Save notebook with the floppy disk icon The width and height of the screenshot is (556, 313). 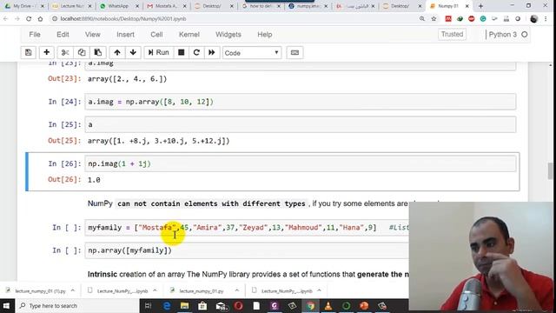[29, 52]
